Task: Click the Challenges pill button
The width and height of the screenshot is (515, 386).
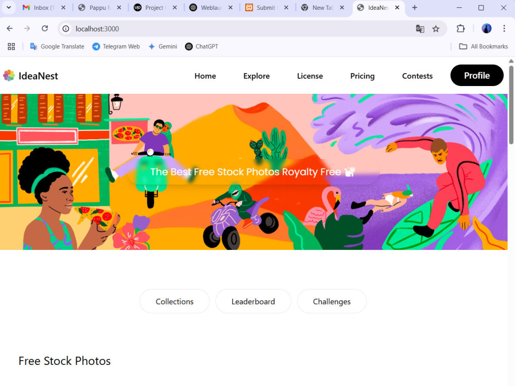Action: 332,301
